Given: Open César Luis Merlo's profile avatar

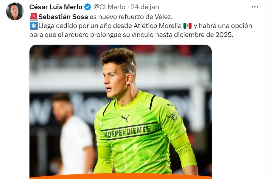Looking at the screenshot, I should (15, 11).
